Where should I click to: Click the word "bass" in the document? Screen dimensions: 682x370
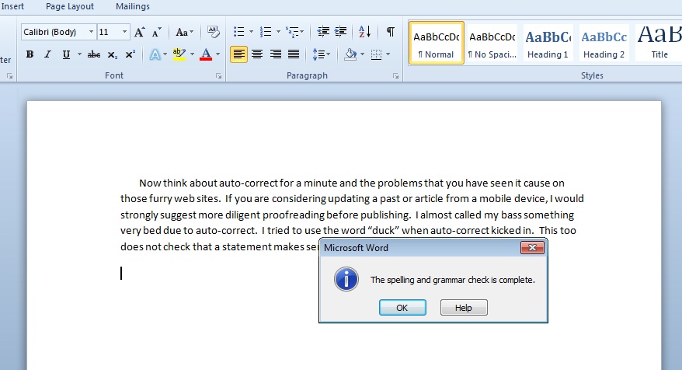click(x=511, y=215)
